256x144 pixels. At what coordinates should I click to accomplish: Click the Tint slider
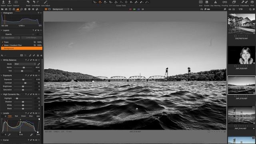pos(23,71)
